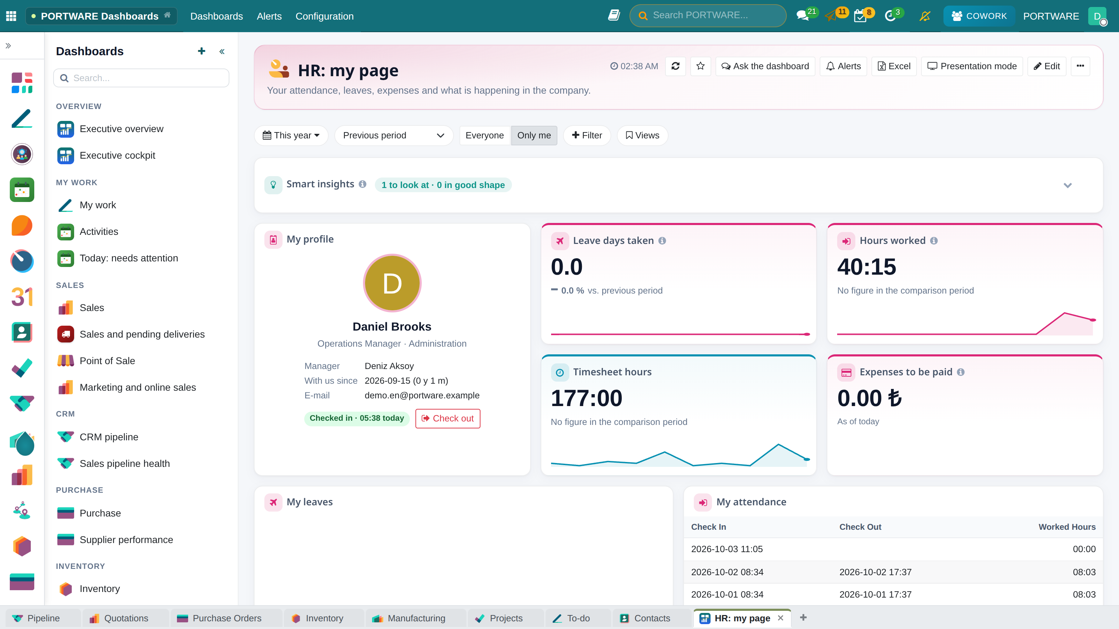The height and width of the screenshot is (629, 1119).
Task: Select the Everyone filter toggle
Action: (x=484, y=136)
